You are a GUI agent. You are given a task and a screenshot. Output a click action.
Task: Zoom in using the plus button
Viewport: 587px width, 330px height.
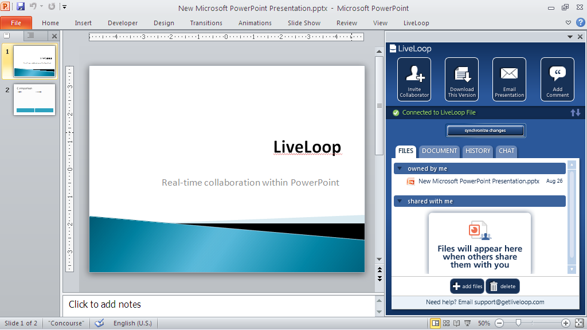[566, 323]
